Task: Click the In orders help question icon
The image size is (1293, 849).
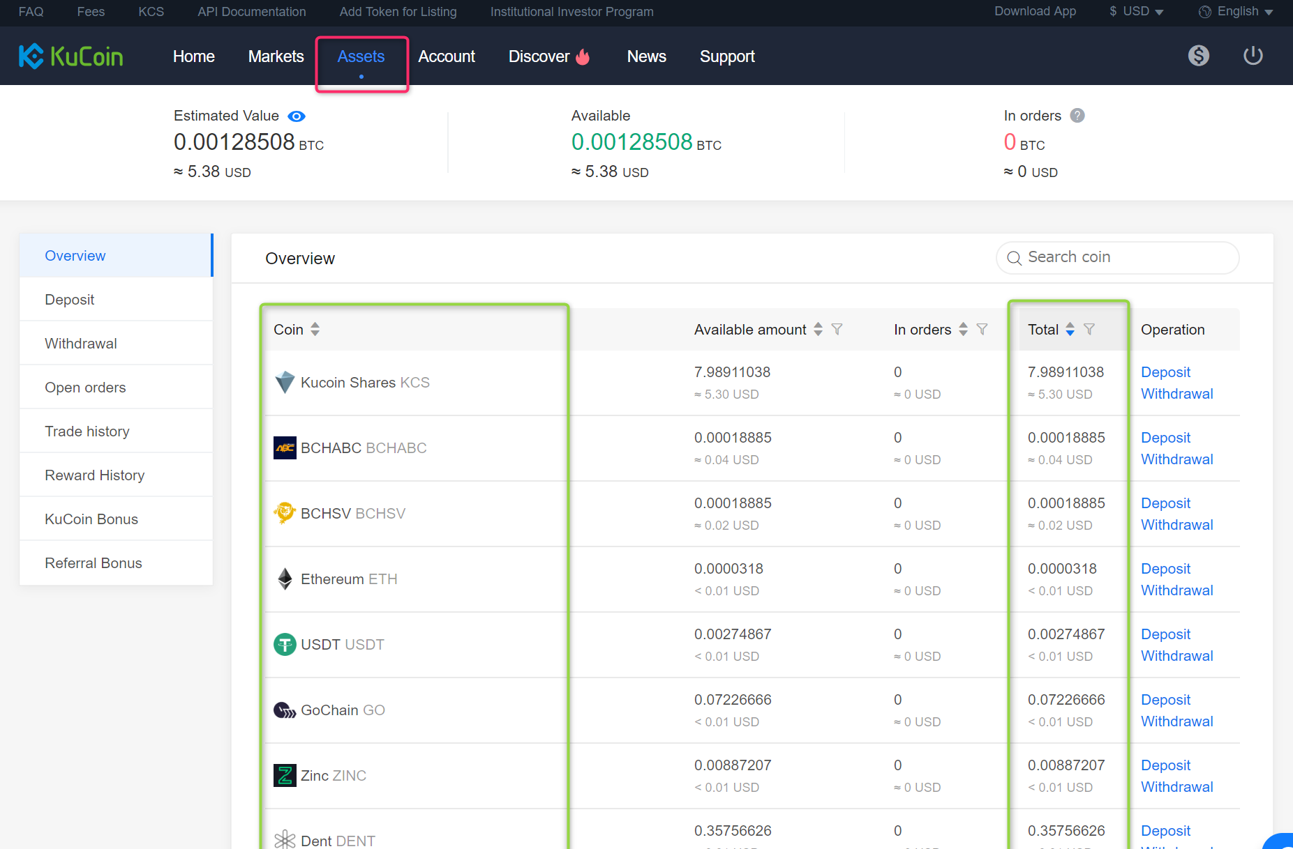Action: (x=1077, y=116)
